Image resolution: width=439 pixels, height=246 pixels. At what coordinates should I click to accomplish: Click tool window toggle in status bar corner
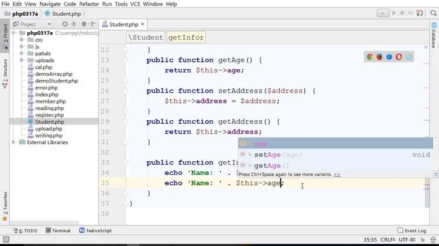pyautogui.click(x=6, y=239)
